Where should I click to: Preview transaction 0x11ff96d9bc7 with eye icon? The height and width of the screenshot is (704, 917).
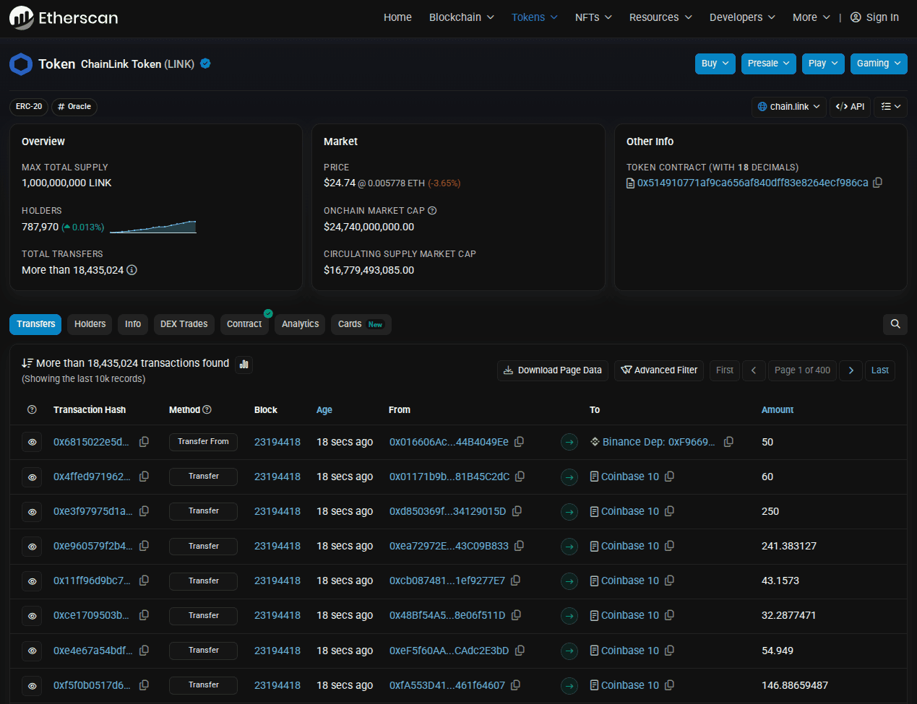pos(32,581)
